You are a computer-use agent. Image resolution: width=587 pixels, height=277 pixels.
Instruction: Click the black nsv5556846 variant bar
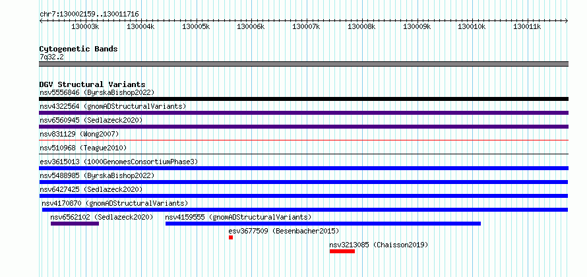coord(304,99)
